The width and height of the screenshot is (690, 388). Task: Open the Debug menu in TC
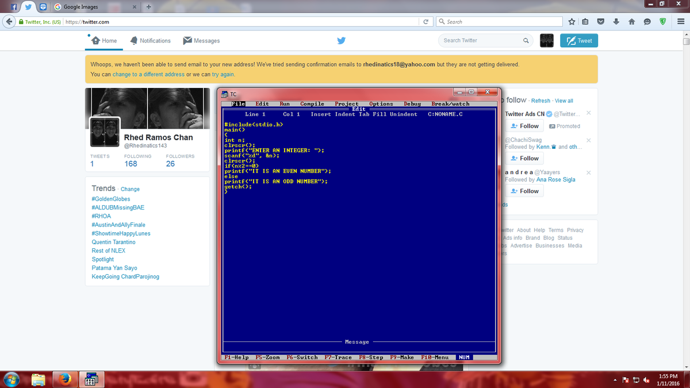(412, 104)
